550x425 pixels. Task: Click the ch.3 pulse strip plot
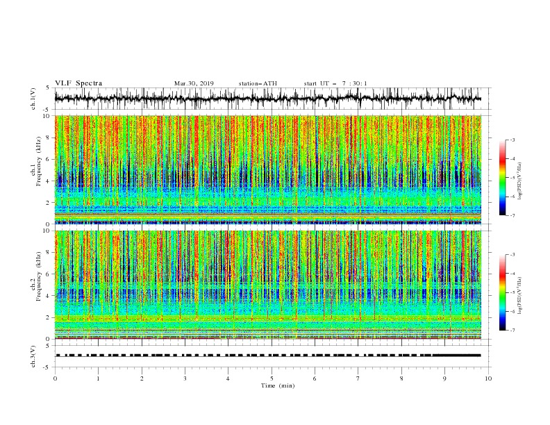tap(268, 356)
